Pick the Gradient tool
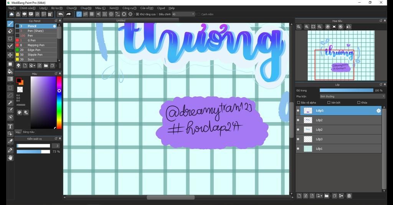The width and height of the screenshot is (393, 205). pyautogui.click(x=10, y=79)
